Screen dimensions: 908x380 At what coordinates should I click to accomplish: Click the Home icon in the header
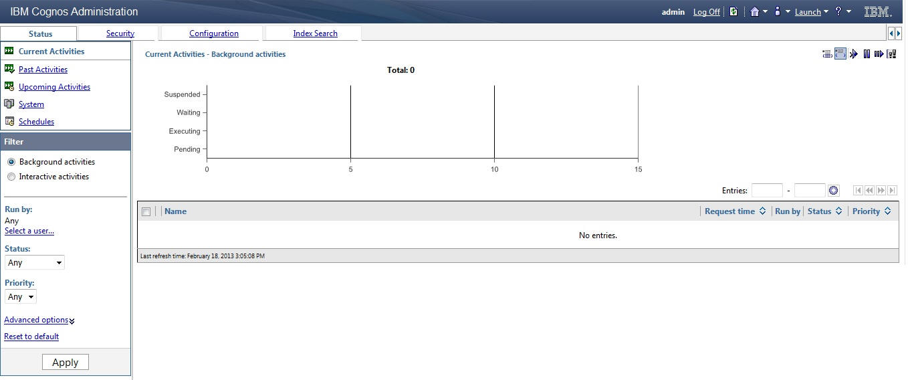[755, 11]
